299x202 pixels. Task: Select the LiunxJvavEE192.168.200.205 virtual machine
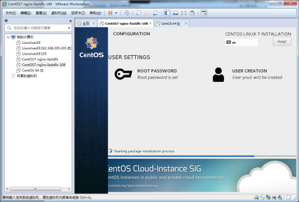[x=46, y=48]
